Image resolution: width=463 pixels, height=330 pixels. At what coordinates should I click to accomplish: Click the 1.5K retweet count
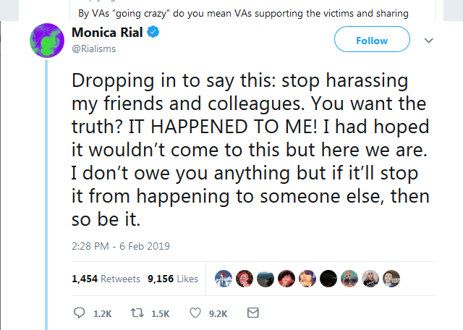coord(161,314)
